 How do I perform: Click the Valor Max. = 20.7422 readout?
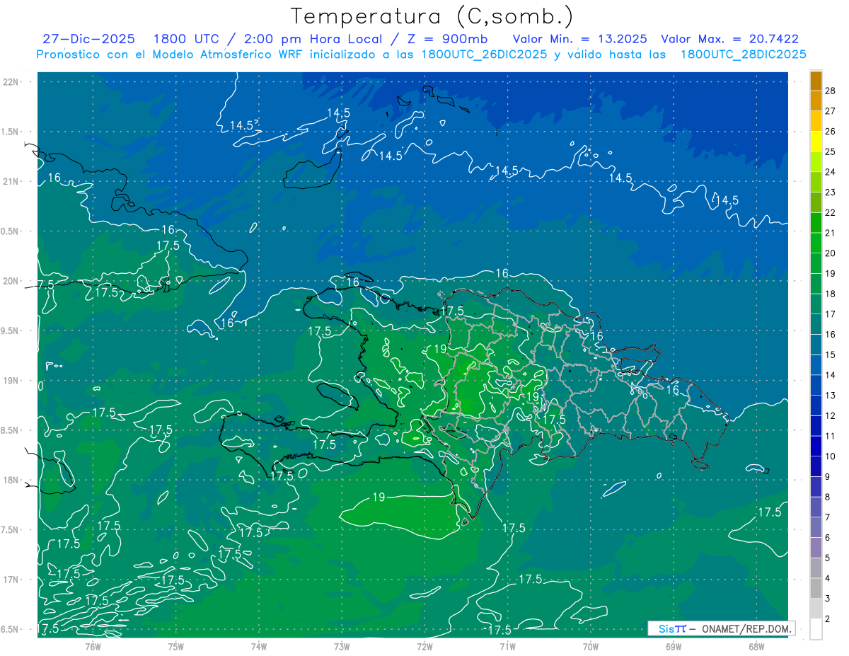[729, 39]
